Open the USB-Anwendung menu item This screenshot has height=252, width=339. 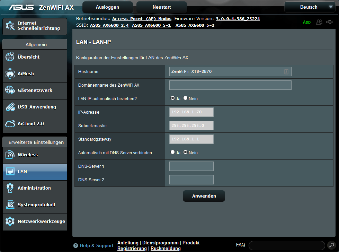click(35, 107)
